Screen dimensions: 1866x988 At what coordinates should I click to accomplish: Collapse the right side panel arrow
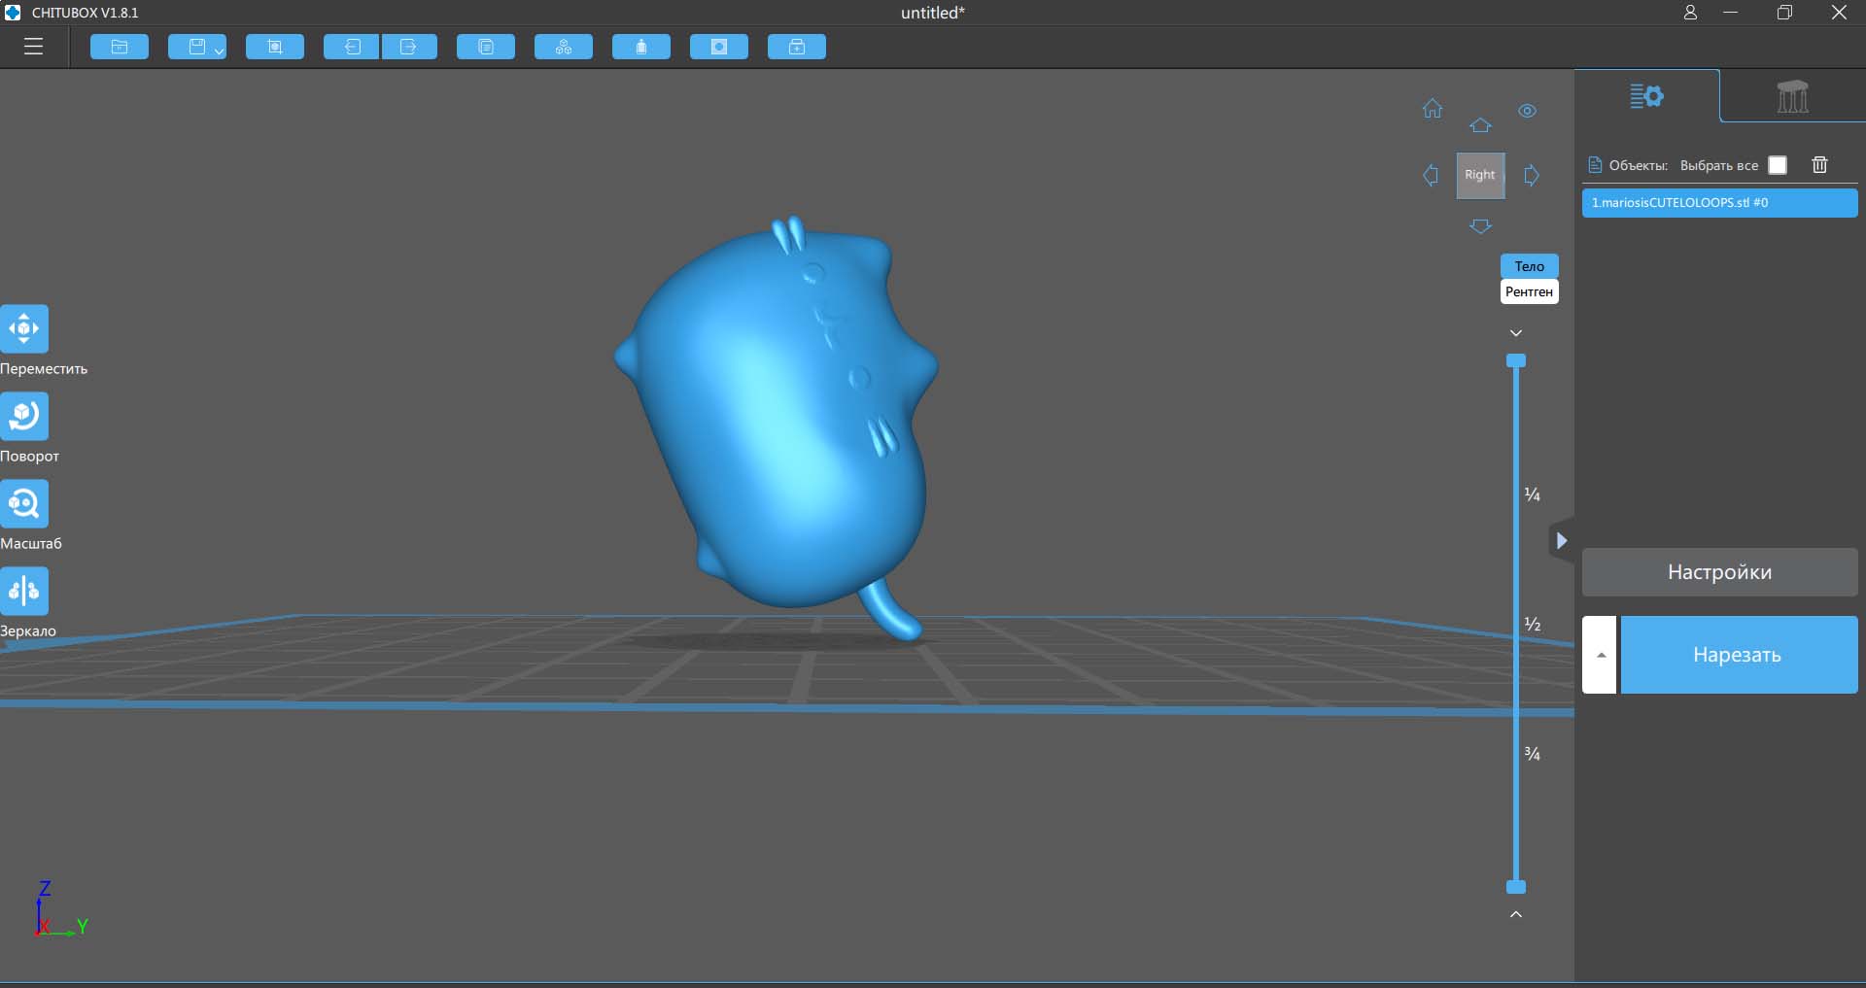(x=1561, y=541)
